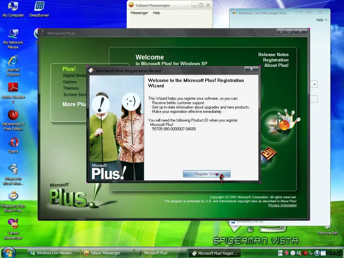Viewport: 344px width, 258px height.
Task: Click the Yahoo smiley face tray icon
Action: [x=293, y=253]
